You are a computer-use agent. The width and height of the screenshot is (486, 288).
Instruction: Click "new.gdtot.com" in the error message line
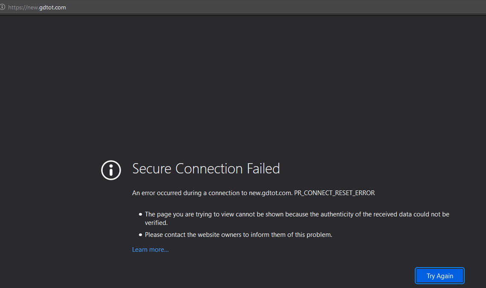click(270, 193)
